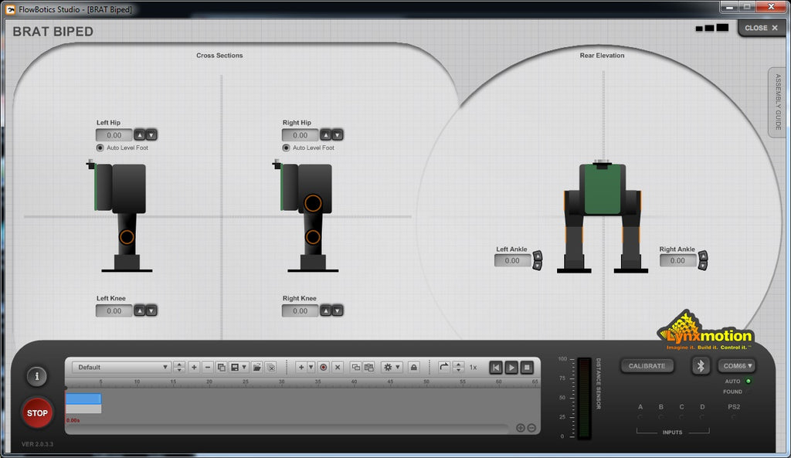Toggle the AUTO port detection indicator
791x458 pixels.
coord(748,381)
